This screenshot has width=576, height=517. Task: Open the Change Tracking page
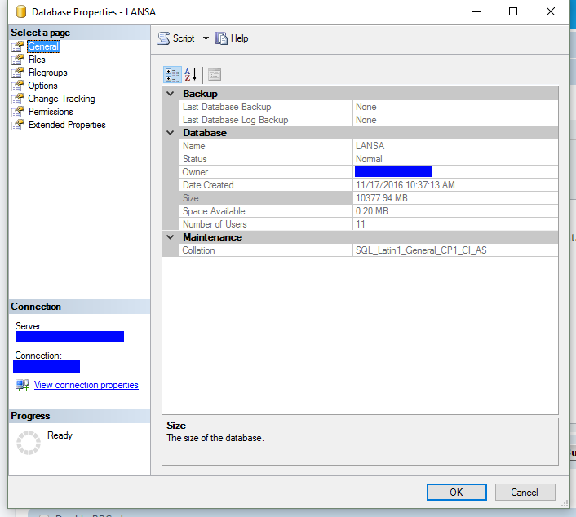click(61, 99)
